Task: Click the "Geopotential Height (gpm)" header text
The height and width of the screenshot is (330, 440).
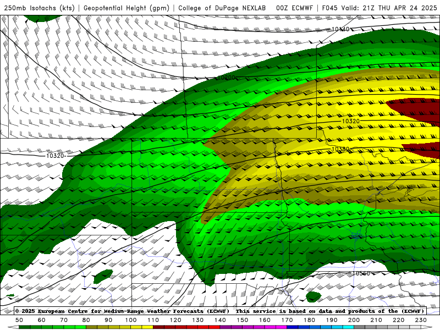Action: click(x=127, y=8)
